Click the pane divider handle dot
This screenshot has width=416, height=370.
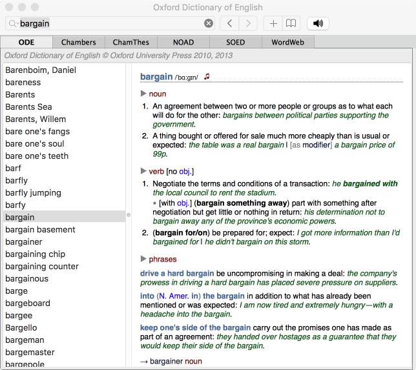pyautogui.click(x=129, y=215)
